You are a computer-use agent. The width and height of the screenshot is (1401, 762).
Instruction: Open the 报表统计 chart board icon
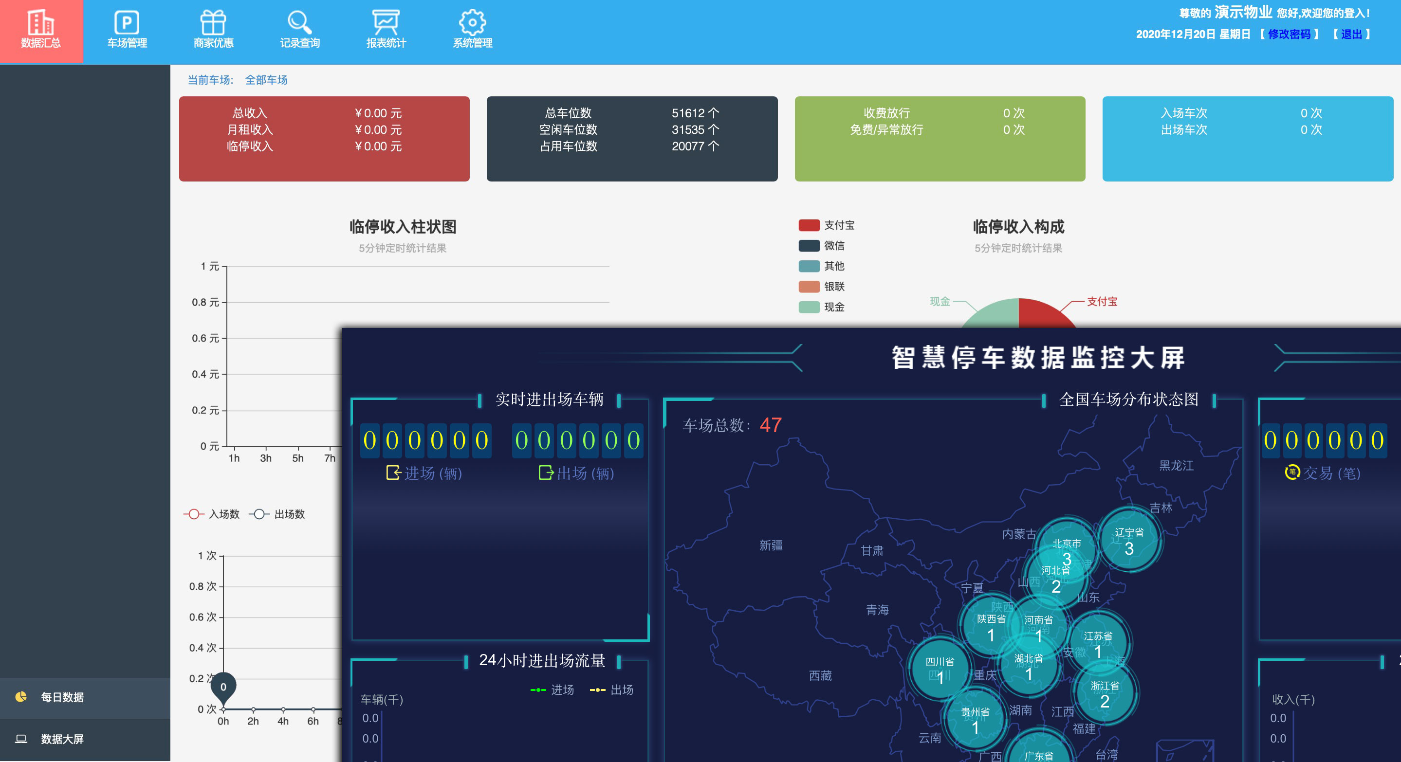click(x=386, y=22)
